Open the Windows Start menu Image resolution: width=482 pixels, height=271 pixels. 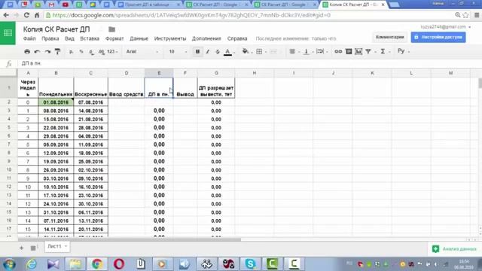[x=9, y=264]
